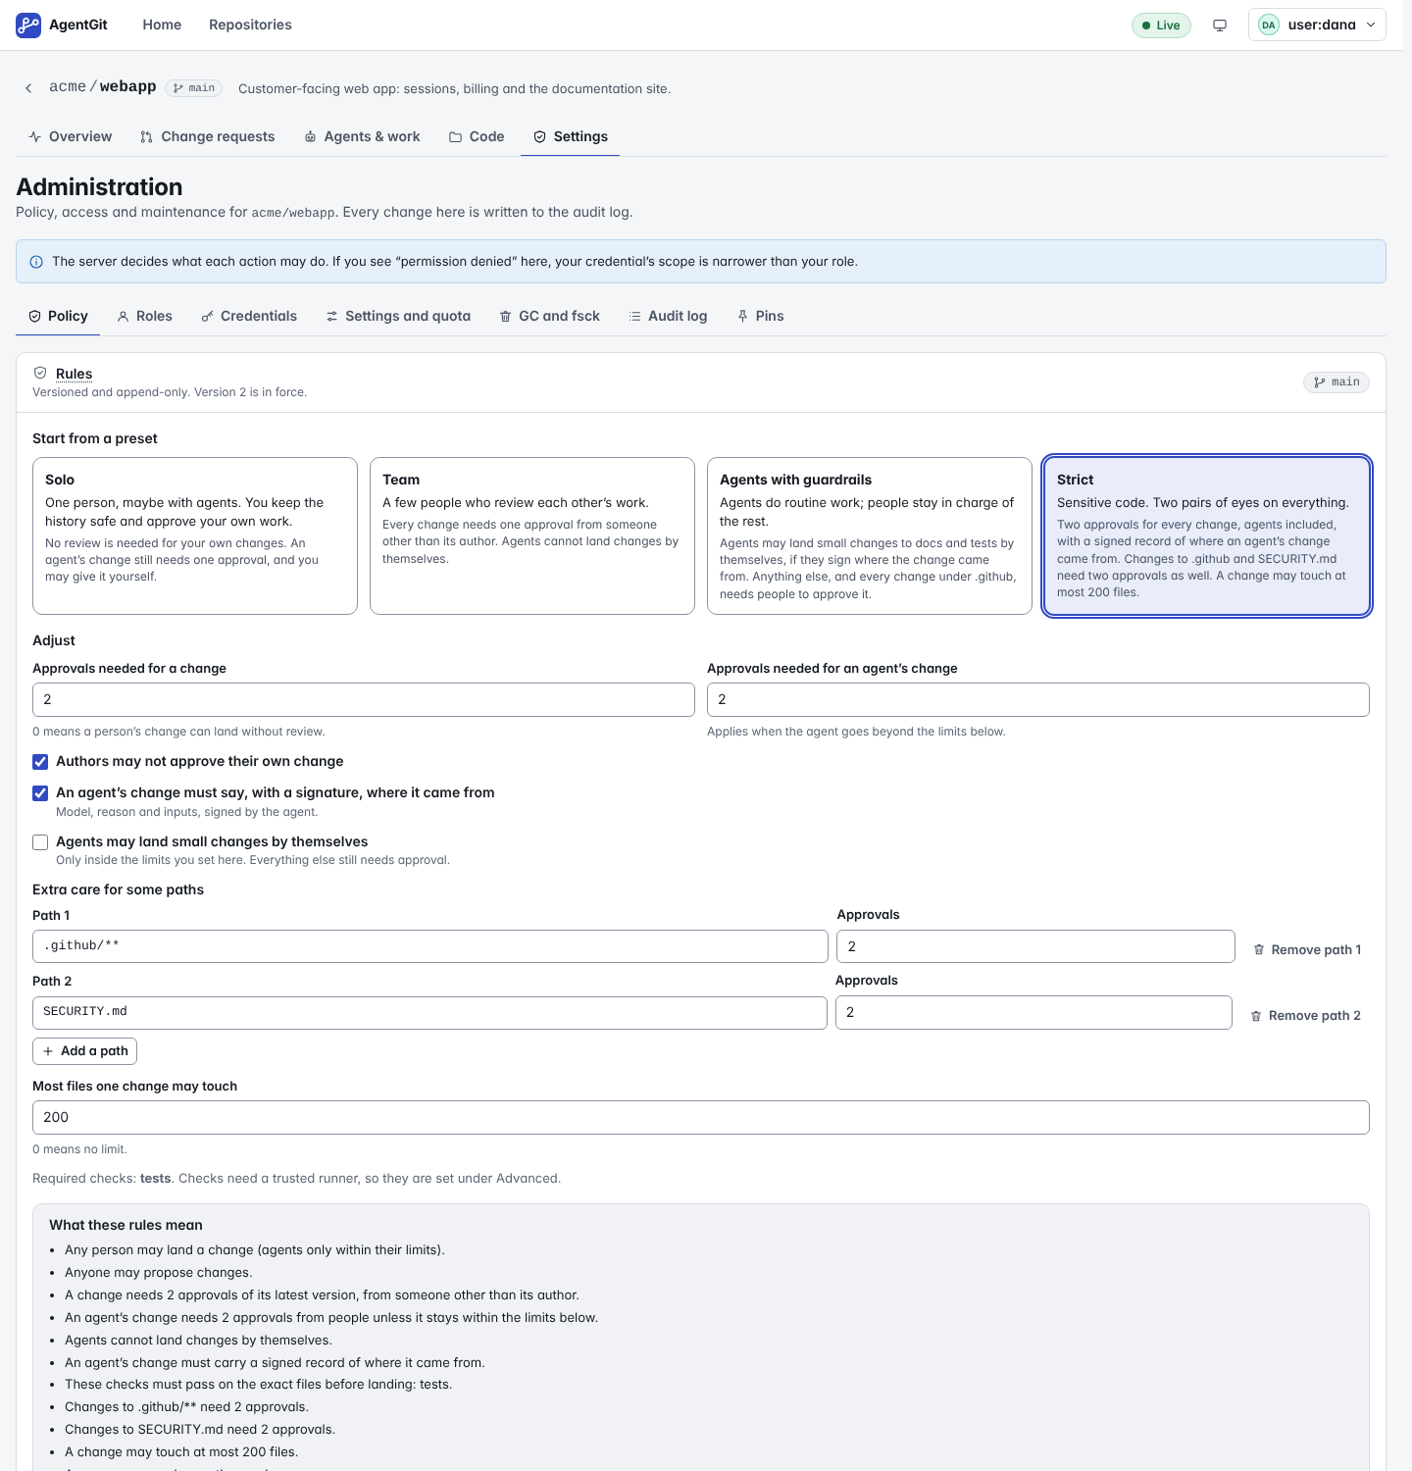Focus Approvals needed for an agent's change field
The width and height of the screenshot is (1412, 1471).
click(x=1038, y=699)
